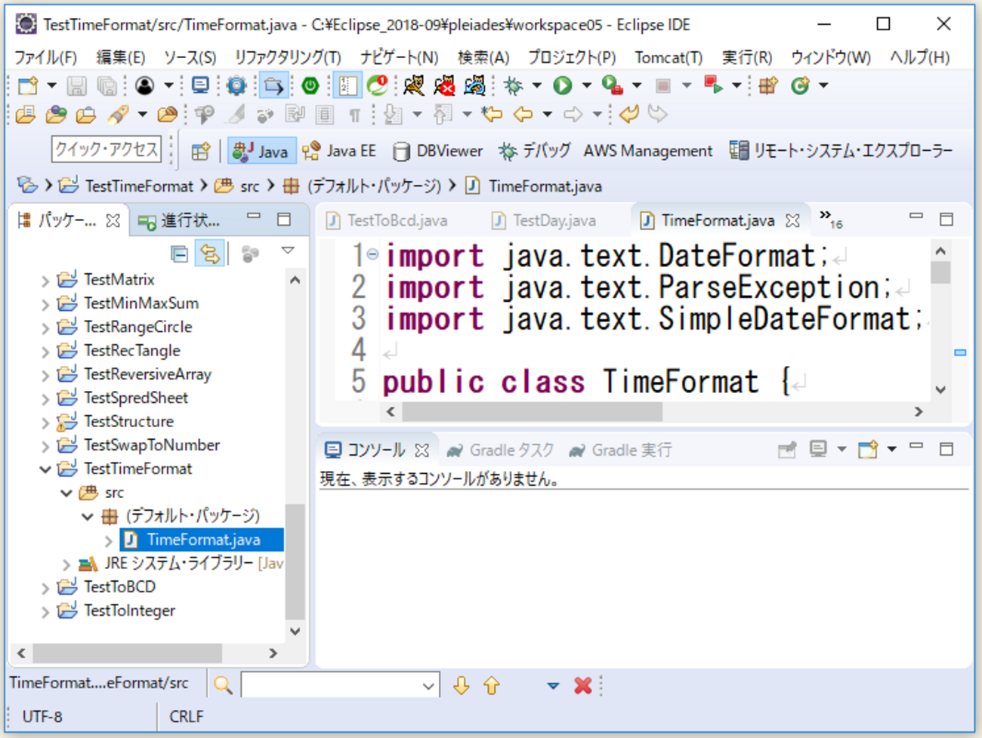This screenshot has height=738, width=982.
Task: Open a new Java project wizard
Action: [x=26, y=85]
